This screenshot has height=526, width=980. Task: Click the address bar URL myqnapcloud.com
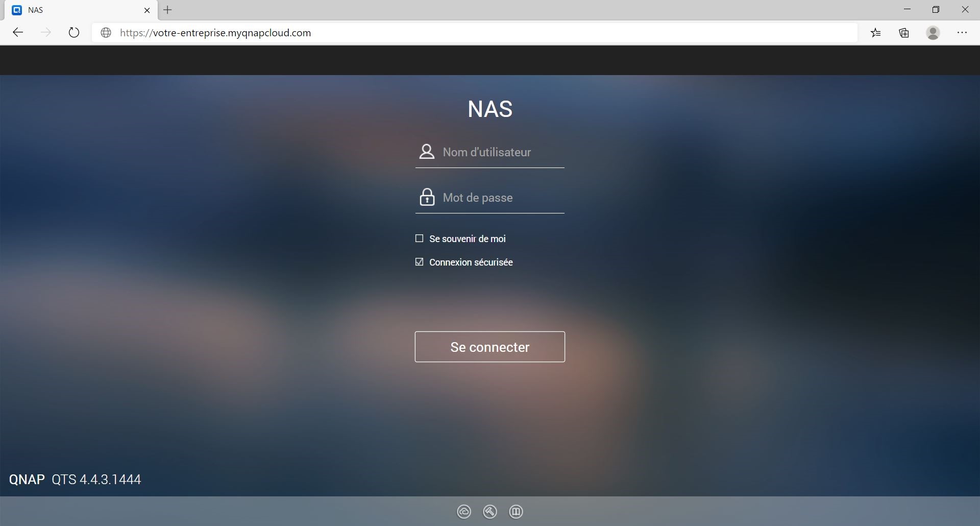coord(215,33)
